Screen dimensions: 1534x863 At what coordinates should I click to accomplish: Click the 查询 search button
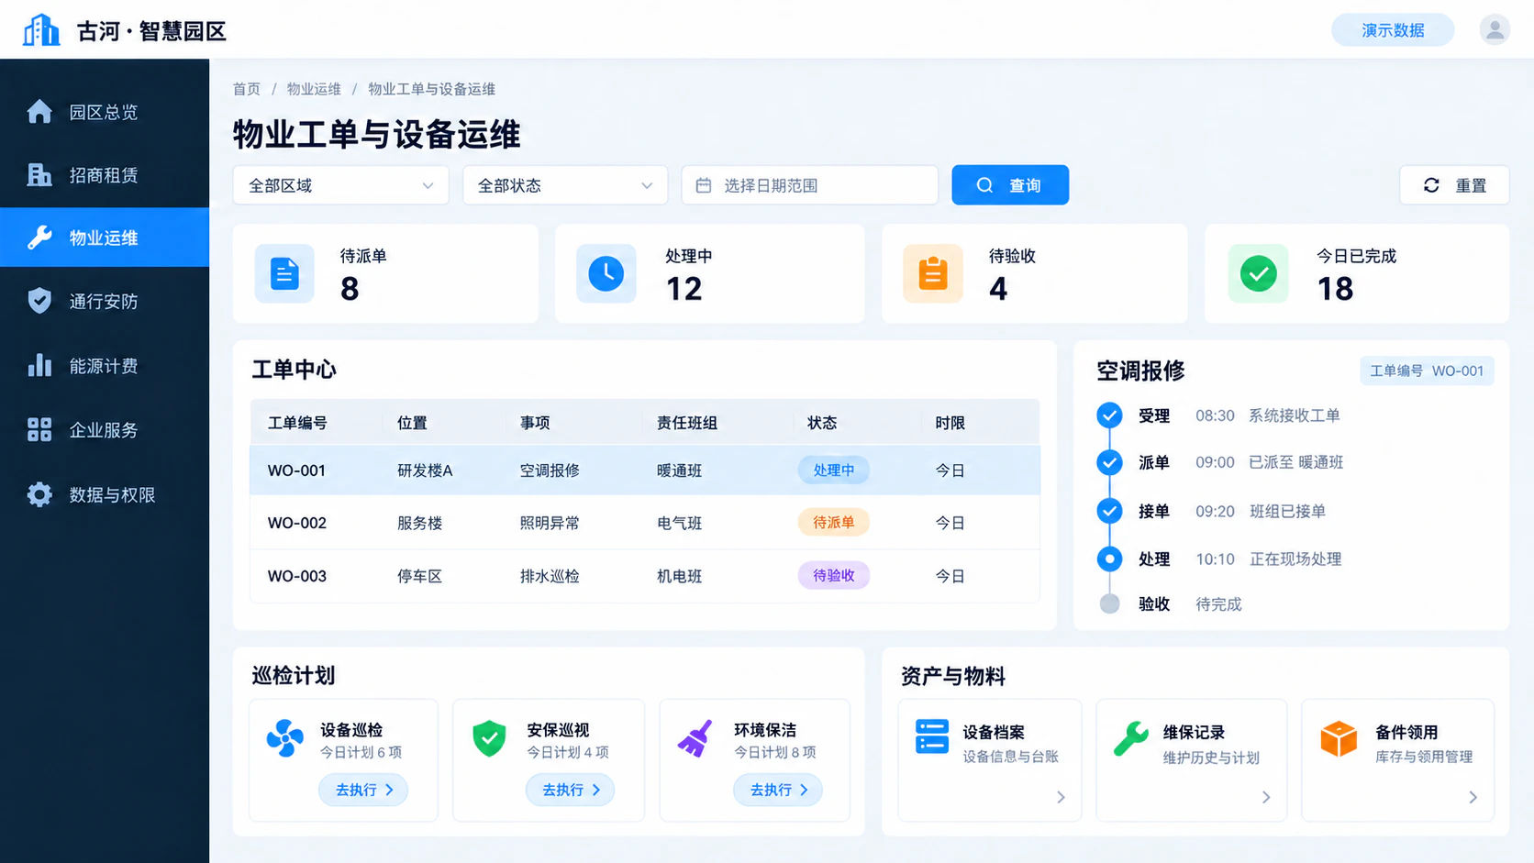coord(1010,185)
